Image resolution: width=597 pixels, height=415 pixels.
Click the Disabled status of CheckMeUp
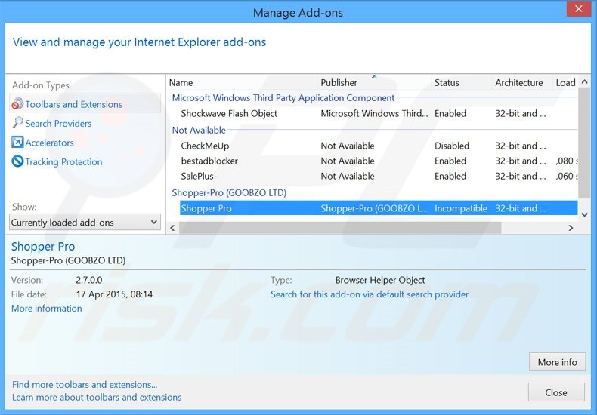coord(452,146)
